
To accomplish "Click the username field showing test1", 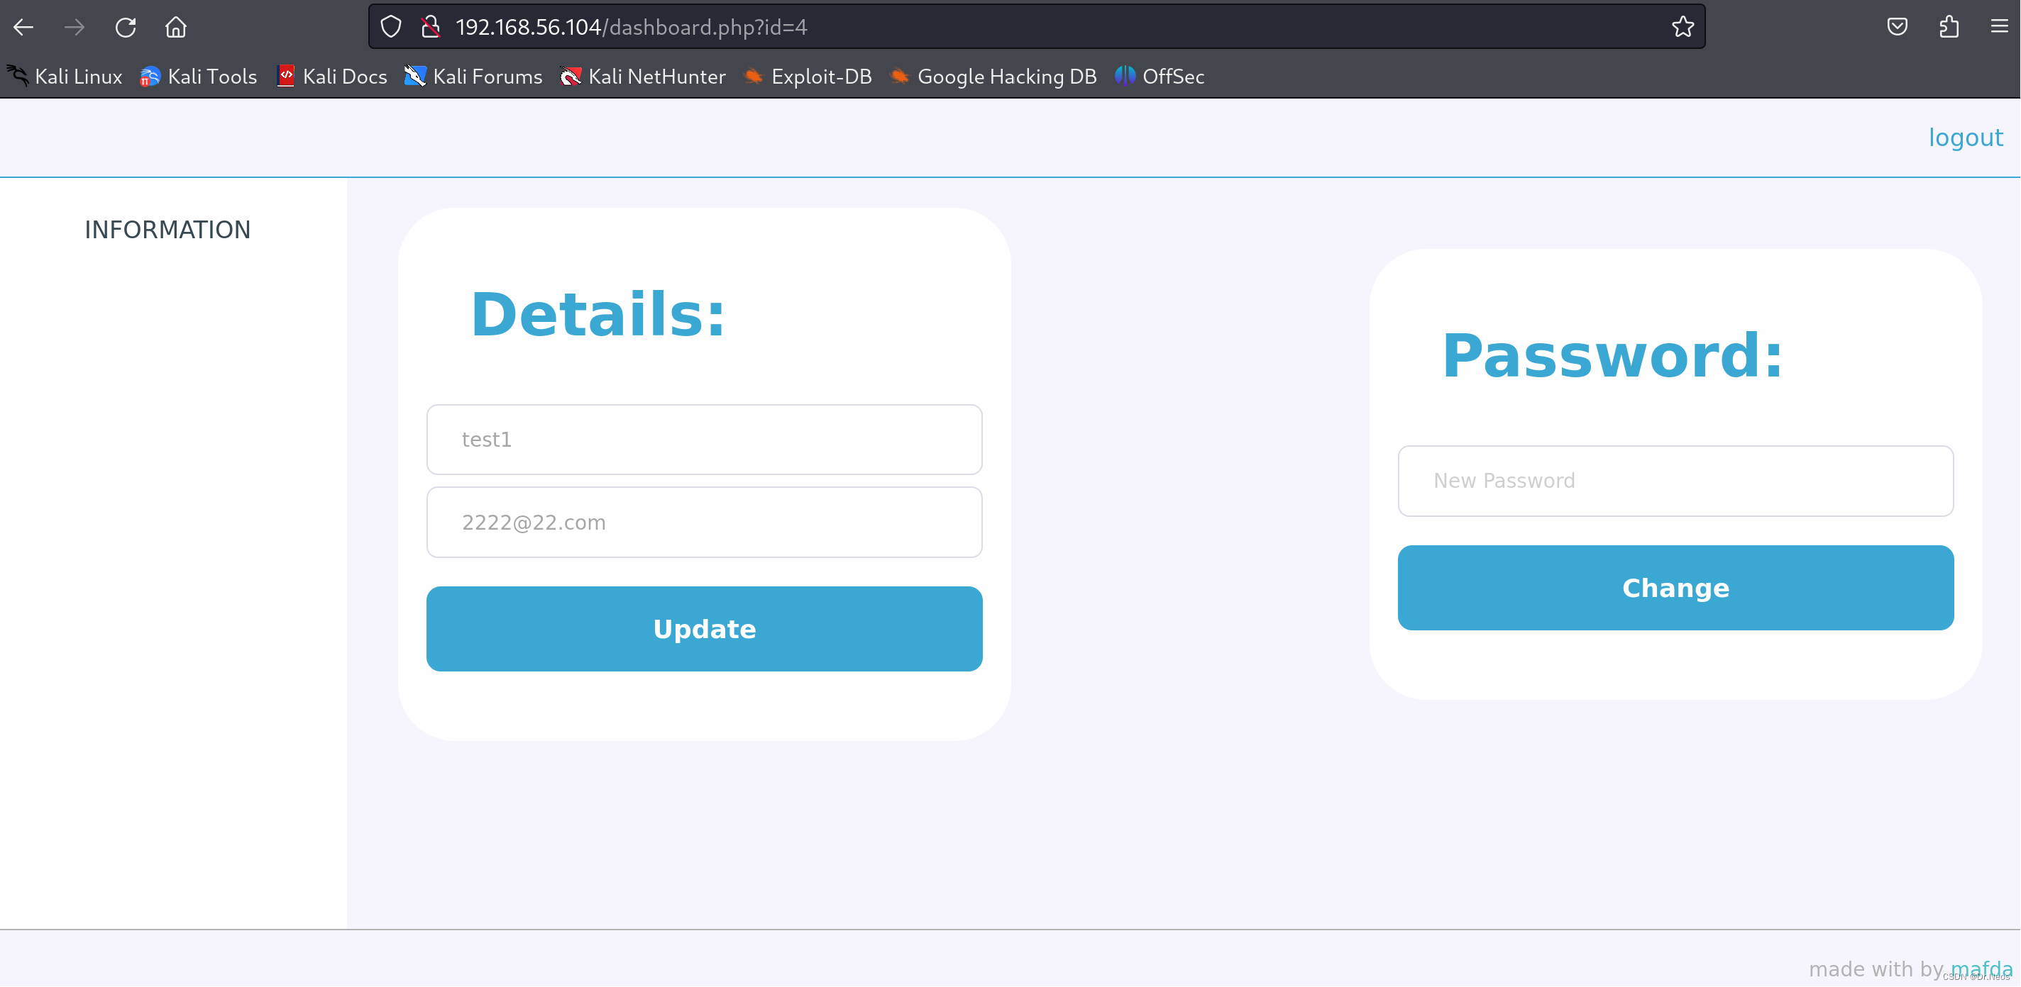I will [x=704, y=438].
